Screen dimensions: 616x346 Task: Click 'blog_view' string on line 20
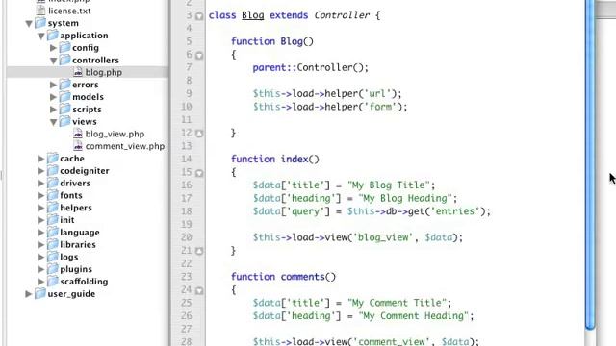pyautogui.click(x=383, y=237)
